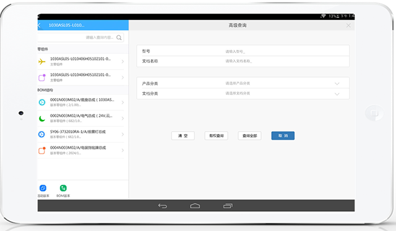The image size is (396, 231).
Task: Open the green BOM版本 icon
Action: 63,188
